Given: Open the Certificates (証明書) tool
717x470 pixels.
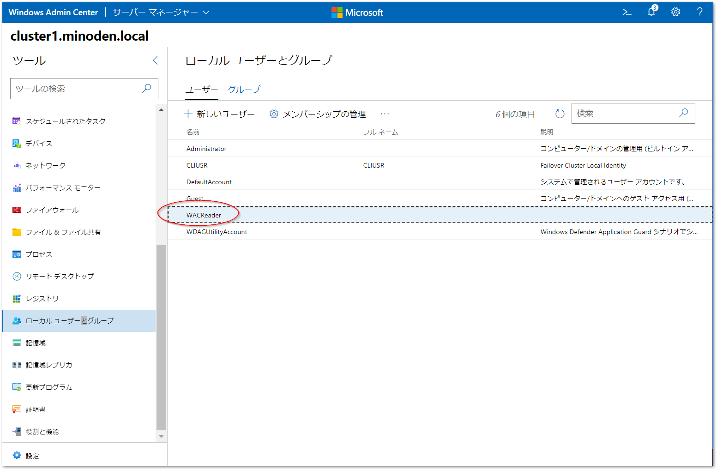Looking at the screenshot, I should [37, 409].
